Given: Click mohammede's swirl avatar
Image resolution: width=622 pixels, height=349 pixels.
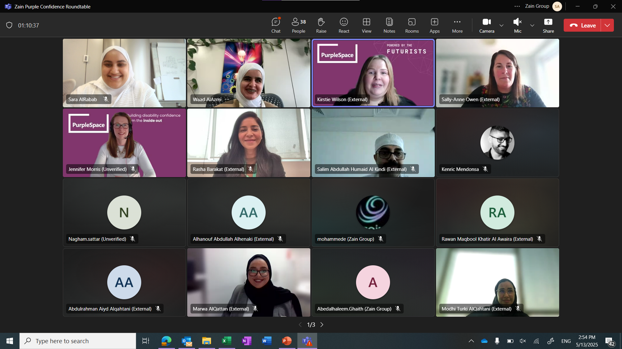Looking at the screenshot, I should [x=373, y=212].
